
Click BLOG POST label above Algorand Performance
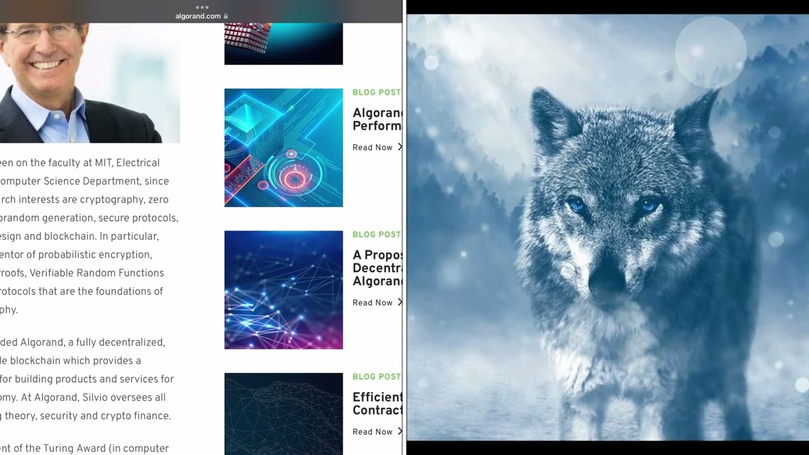tap(377, 92)
